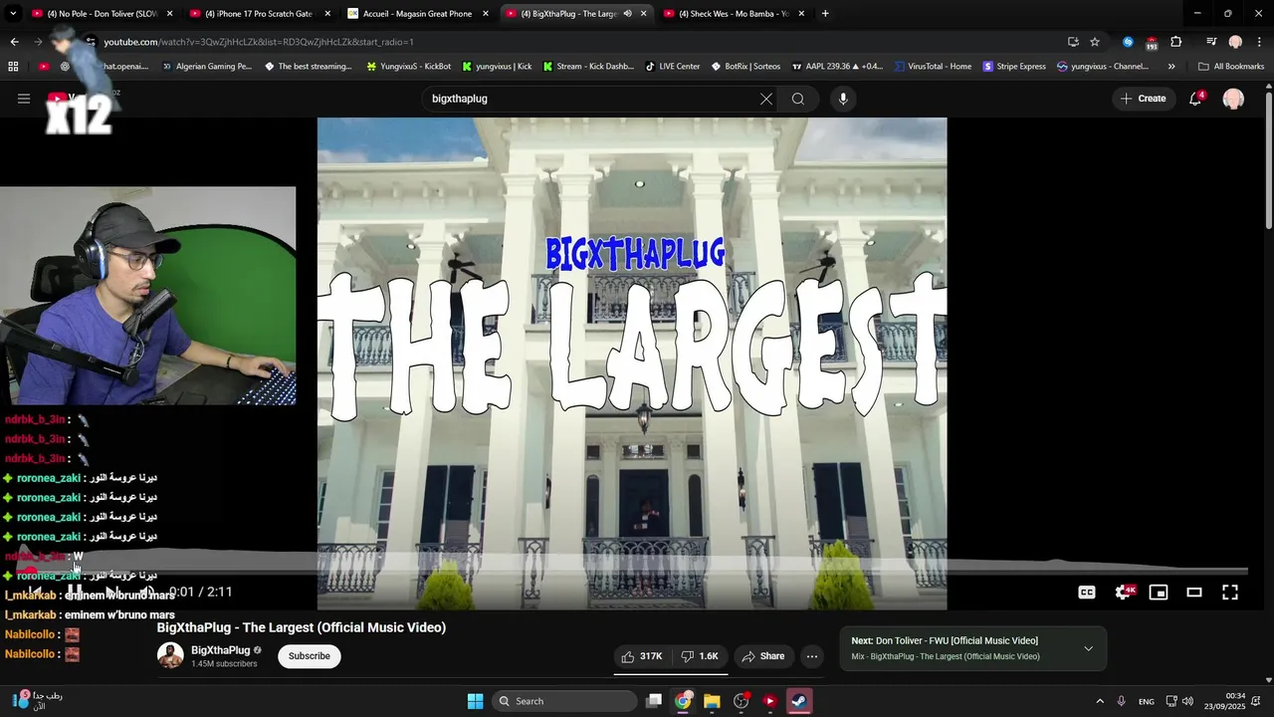The image size is (1274, 717).
Task: Open Chrome tab search dropdown arrow
Action: tap(13, 14)
